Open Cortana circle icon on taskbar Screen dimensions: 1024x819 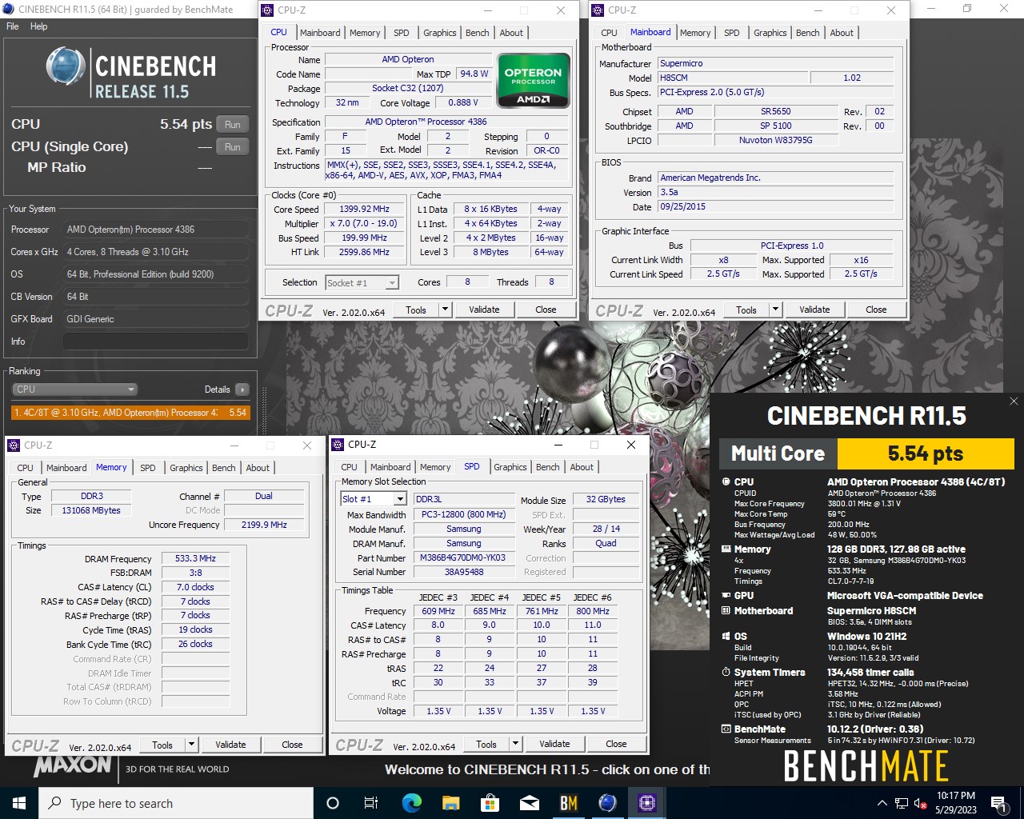coord(333,803)
